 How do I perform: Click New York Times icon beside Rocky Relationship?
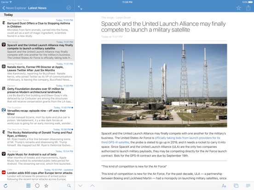point(4,132)
